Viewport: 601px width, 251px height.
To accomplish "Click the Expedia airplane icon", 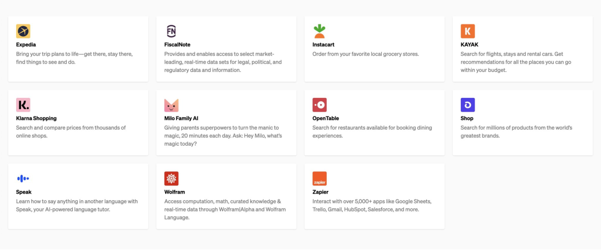I will 23,31.
